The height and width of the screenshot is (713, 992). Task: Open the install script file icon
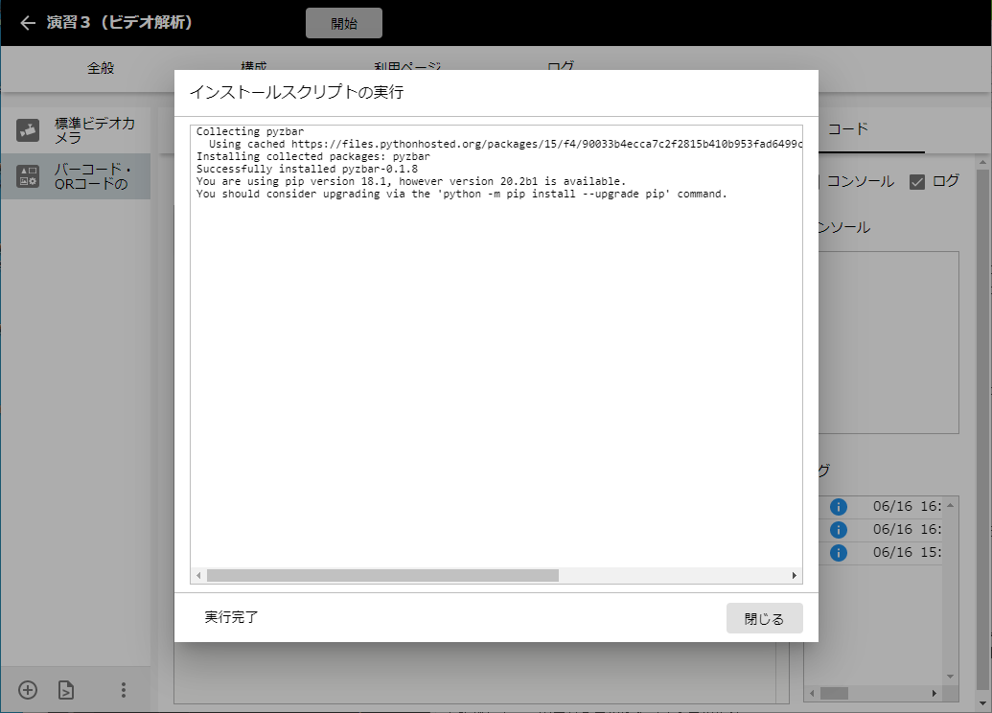[66, 690]
